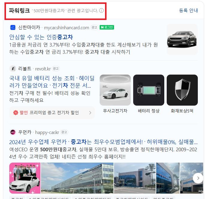Expand the 프리미엄 중고 전기차 할인 chevron

coord(90,113)
